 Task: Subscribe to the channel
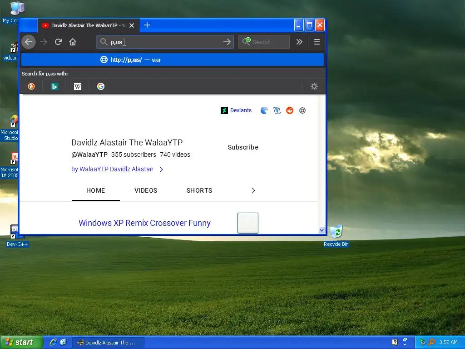pos(243,147)
